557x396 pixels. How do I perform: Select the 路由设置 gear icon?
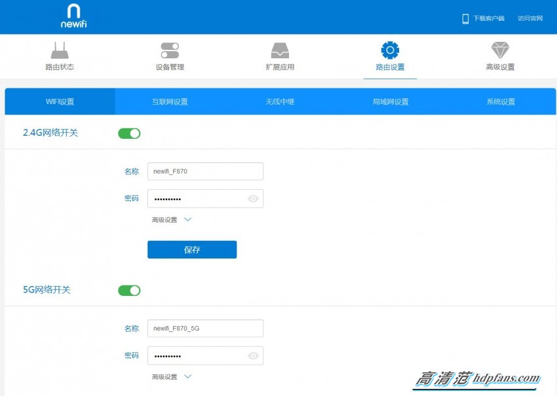(x=390, y=50)
